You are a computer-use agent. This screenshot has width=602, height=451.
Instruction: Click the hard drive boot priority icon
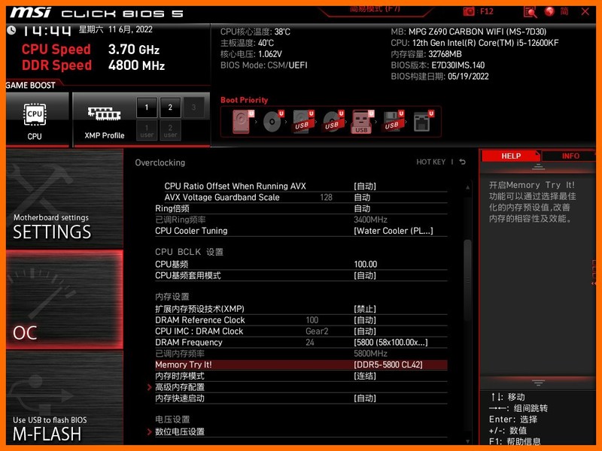coord(239,120)
